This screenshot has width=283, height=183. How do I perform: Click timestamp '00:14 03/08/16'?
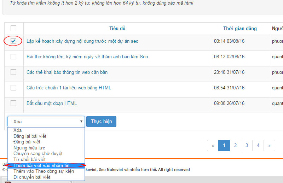[x=229, y=41]
